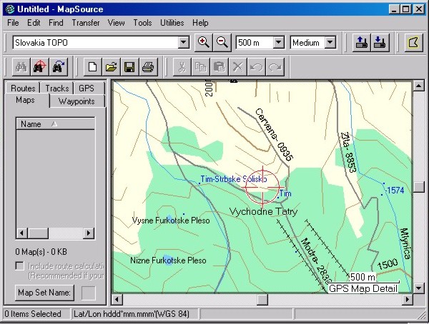This screenshot has width=429, height=324.
Task: Click Receive from Device icon
Action: point(380,43)
